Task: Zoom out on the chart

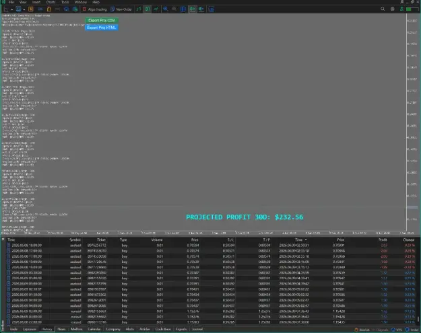Action: pyautogui.click(x=174, y=9)
